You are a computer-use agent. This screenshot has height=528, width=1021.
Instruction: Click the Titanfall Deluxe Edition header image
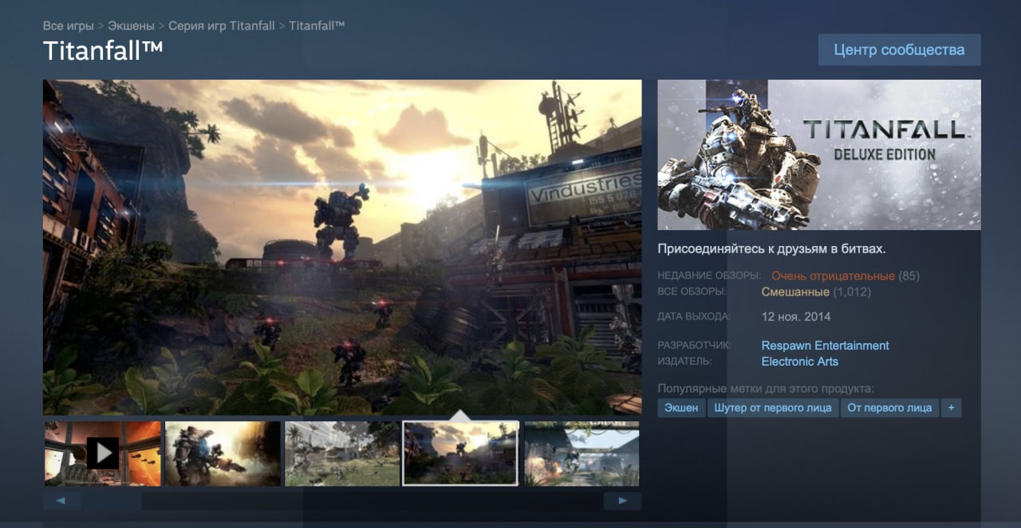pyautogui.click(x=819, y=154)
